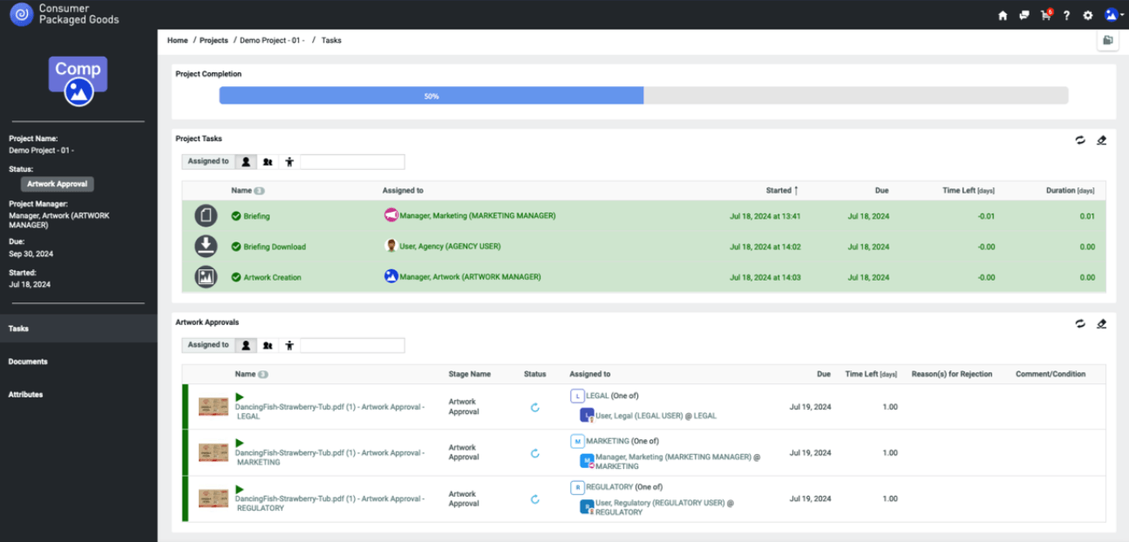Clear filters in Artwork Approvals panel
Screen dimensions: 1129x542
click(x=1101, y=323)
